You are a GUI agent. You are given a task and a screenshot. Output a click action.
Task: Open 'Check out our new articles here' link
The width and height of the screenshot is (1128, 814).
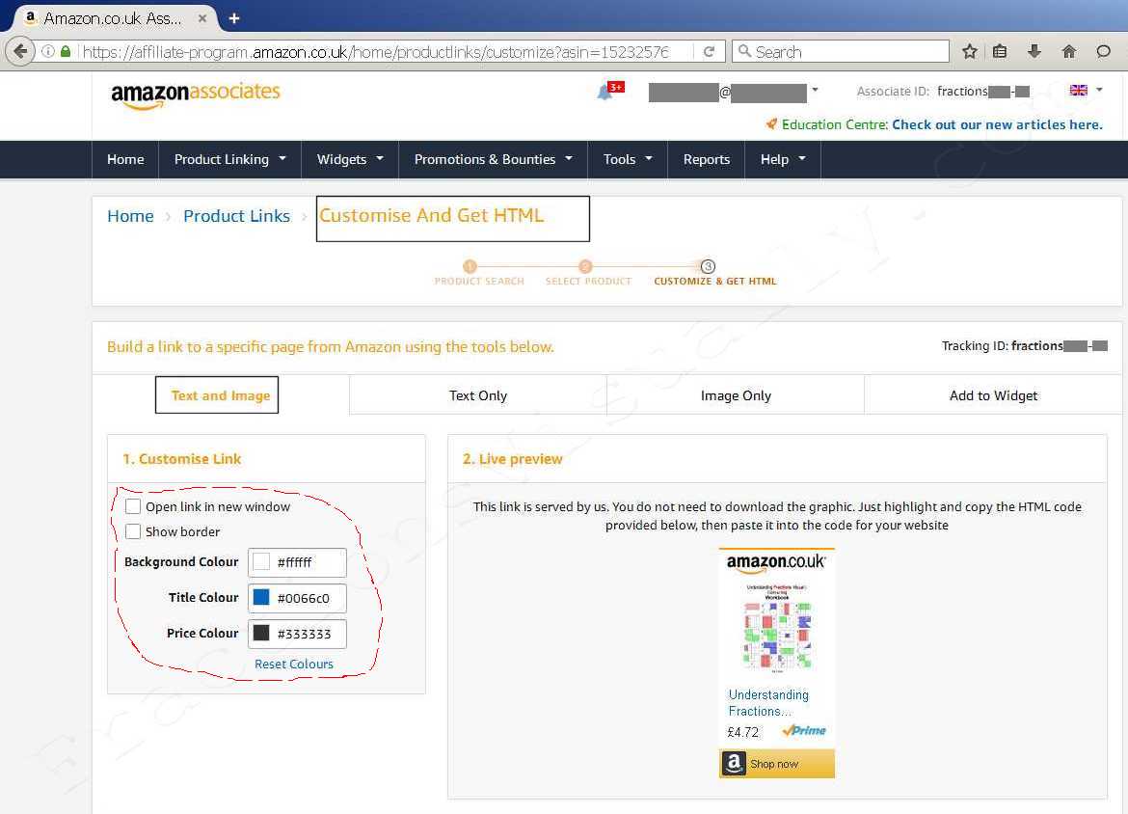click(x=997, y=124)
